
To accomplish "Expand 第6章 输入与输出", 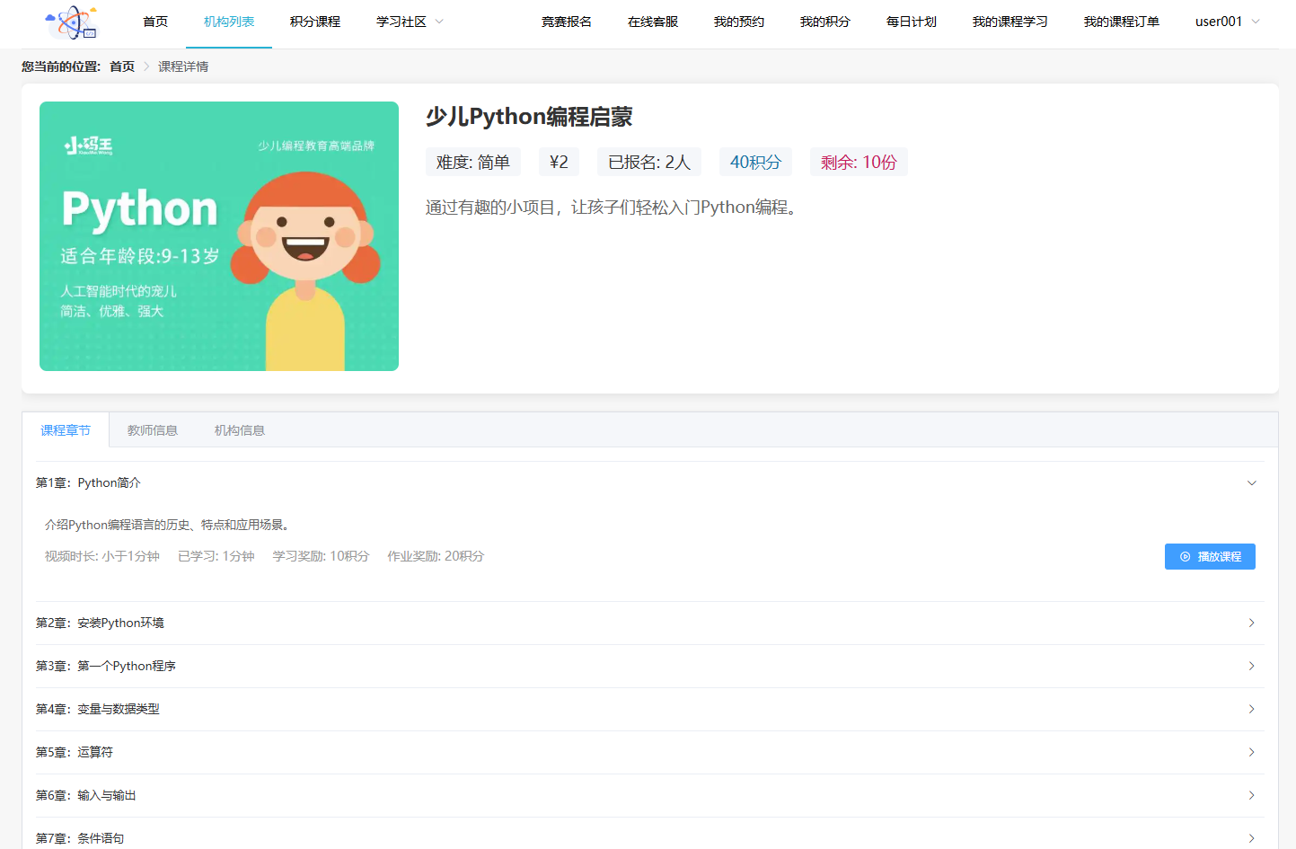I will pyautogui.click(x=649, y=796).
